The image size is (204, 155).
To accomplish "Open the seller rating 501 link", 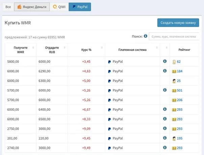I will [x=180, y=91].
